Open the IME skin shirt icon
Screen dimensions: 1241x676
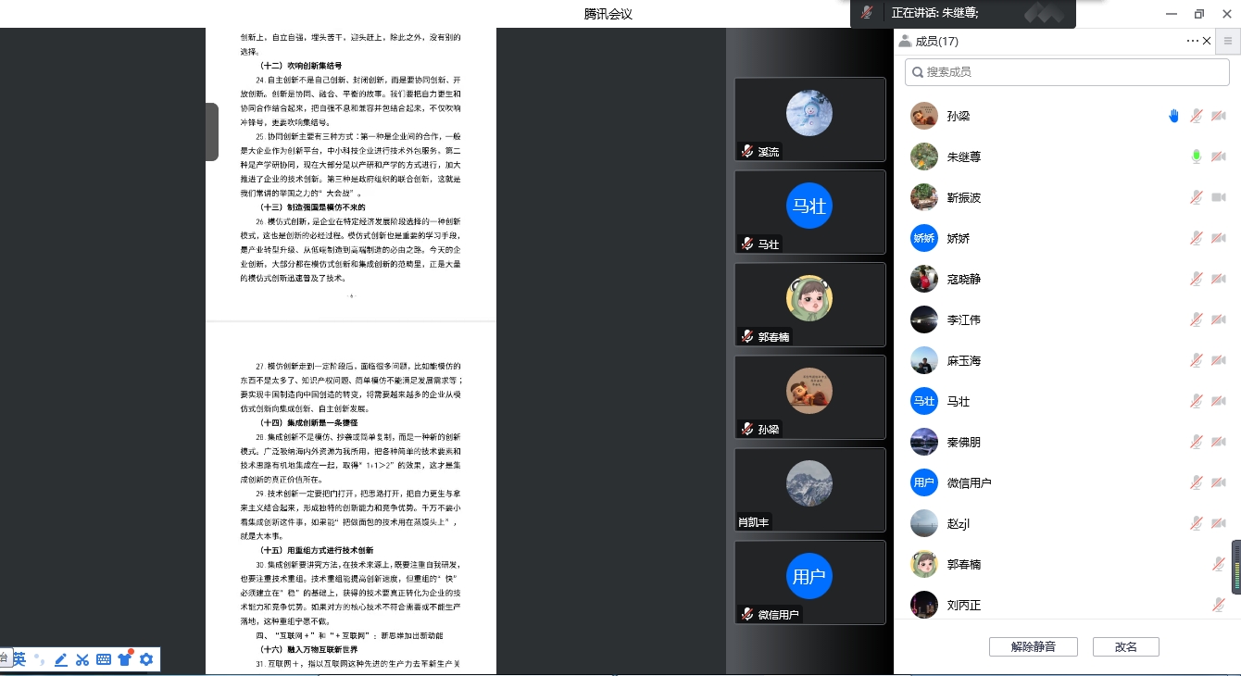click(125, 659)
